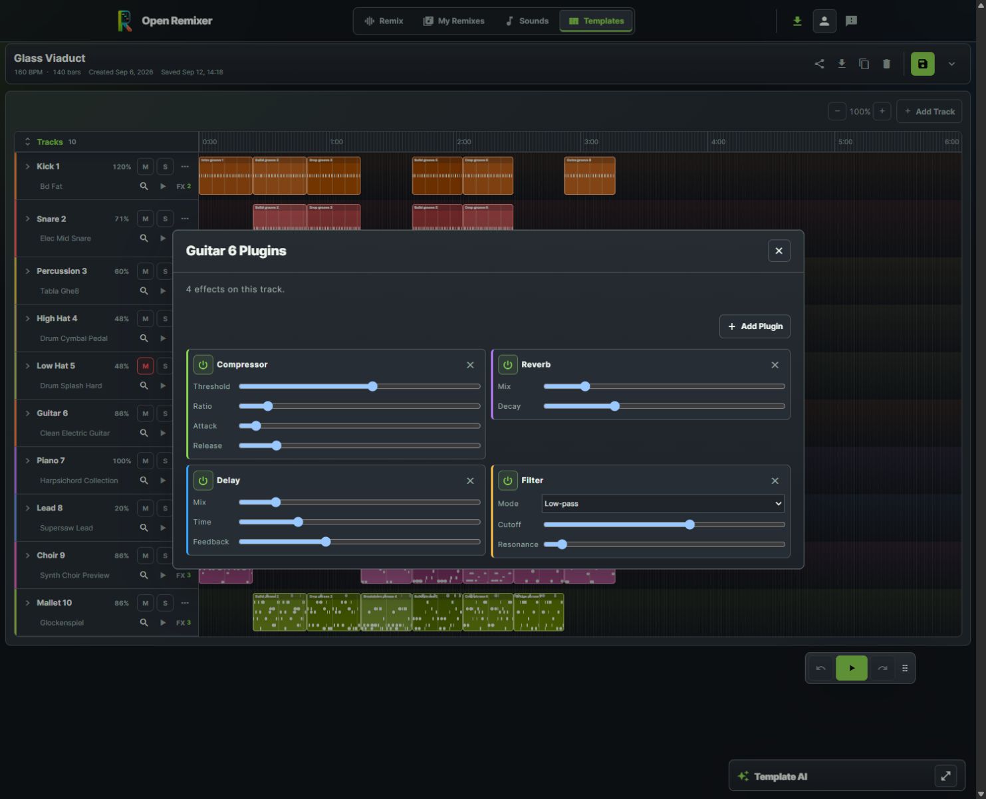Screen dimensions: 986x799
Task: Remove the Reverb plugin
Action: click(775, 365)
